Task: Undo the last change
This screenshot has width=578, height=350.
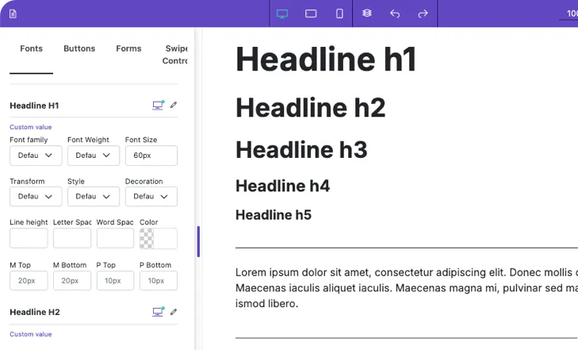Action: tap(395, 13)
